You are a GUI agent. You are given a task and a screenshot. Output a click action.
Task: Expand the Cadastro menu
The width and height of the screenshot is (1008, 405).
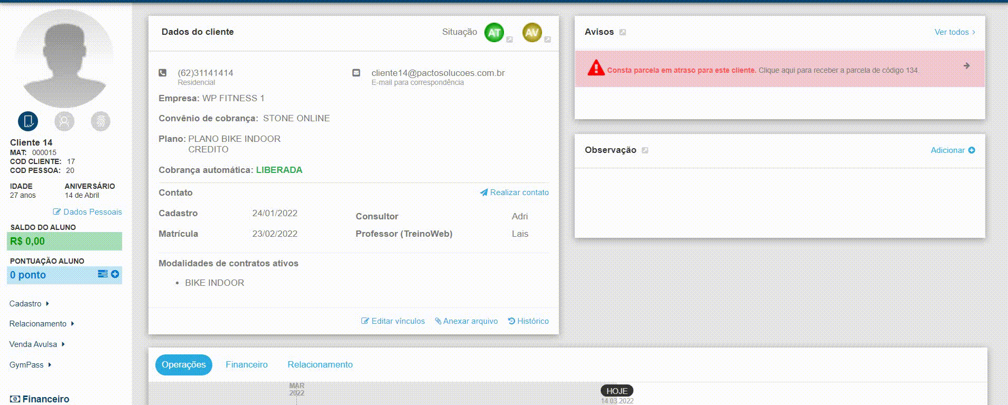coord(29,304)
